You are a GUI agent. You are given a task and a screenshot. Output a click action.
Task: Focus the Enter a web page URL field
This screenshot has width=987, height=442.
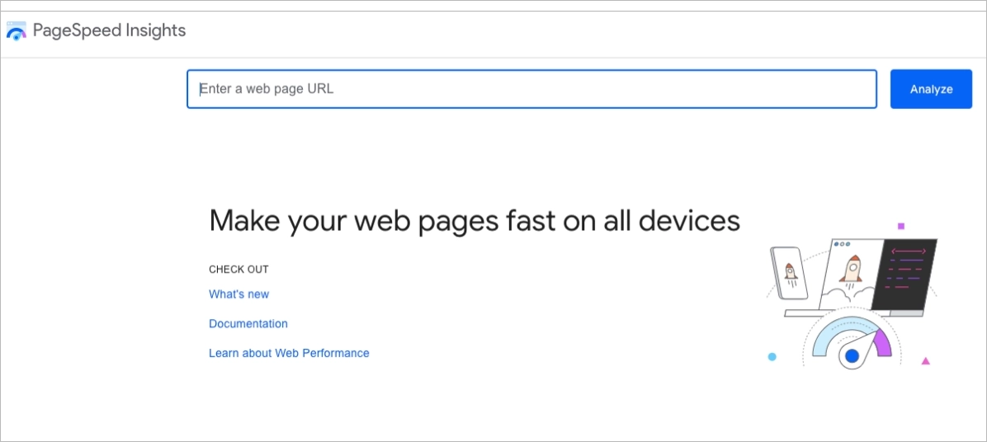(x=531, y=89)
